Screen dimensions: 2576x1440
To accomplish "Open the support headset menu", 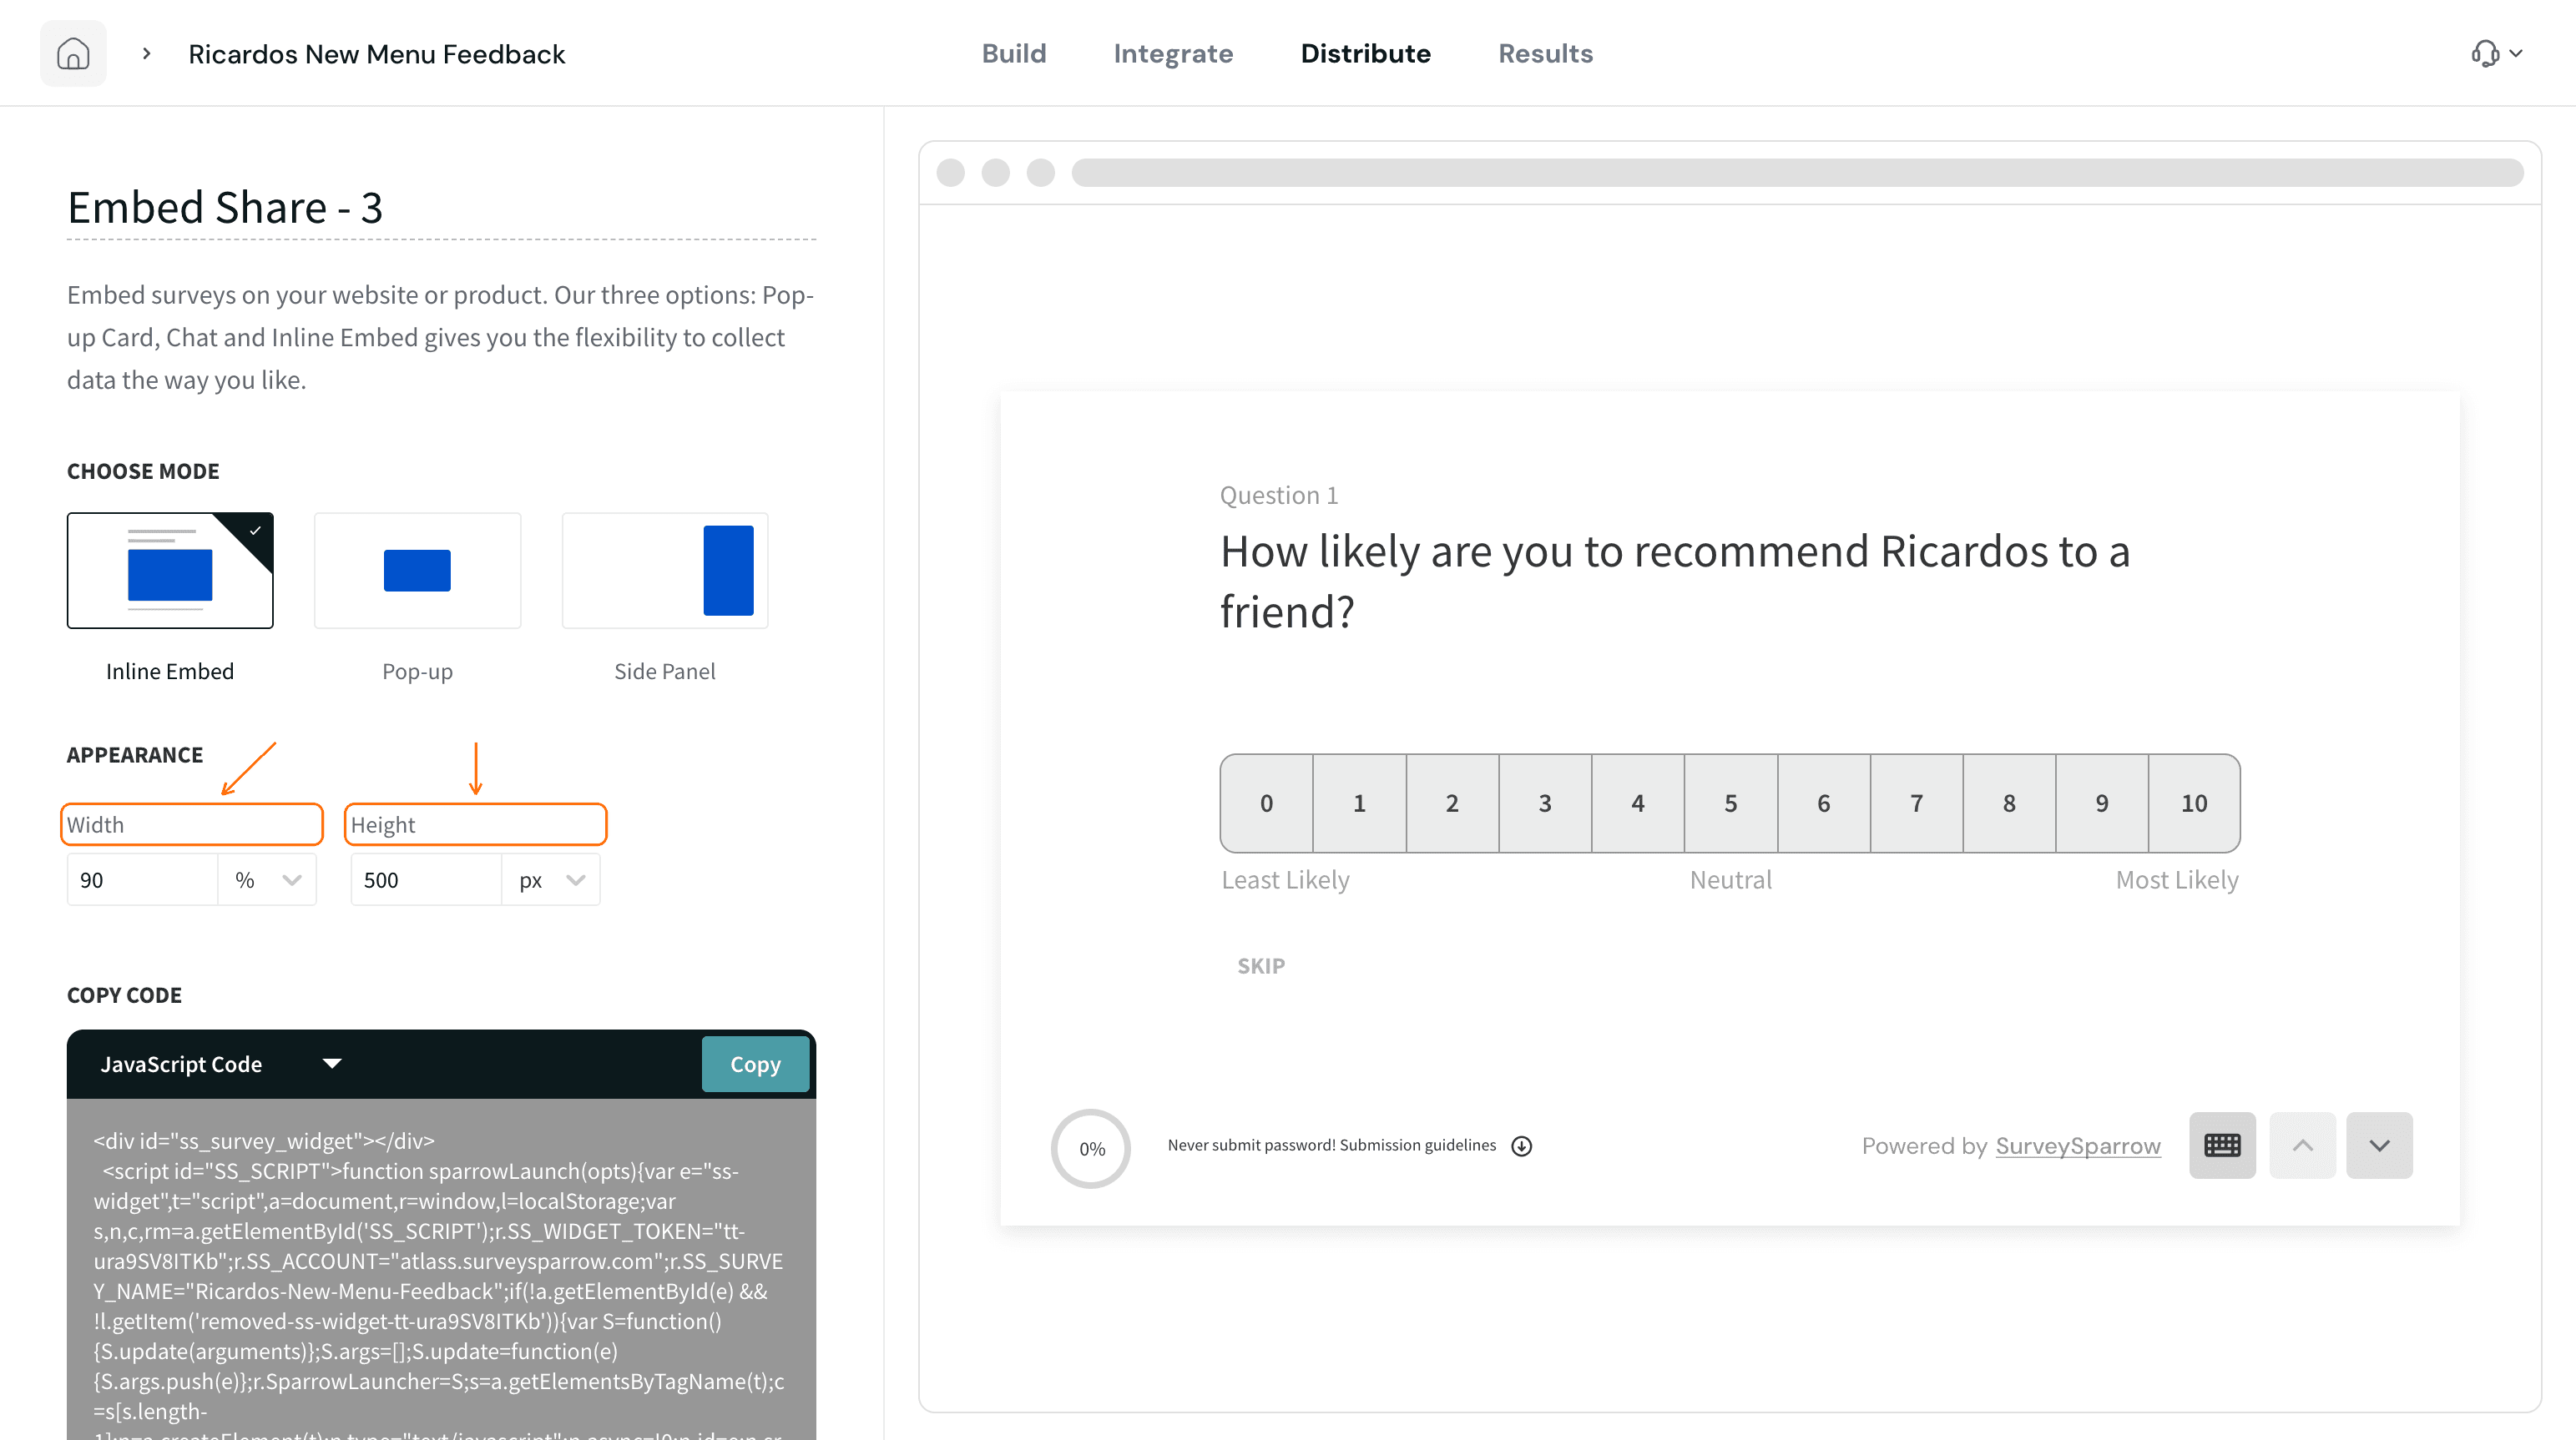I will (2496, 54).
